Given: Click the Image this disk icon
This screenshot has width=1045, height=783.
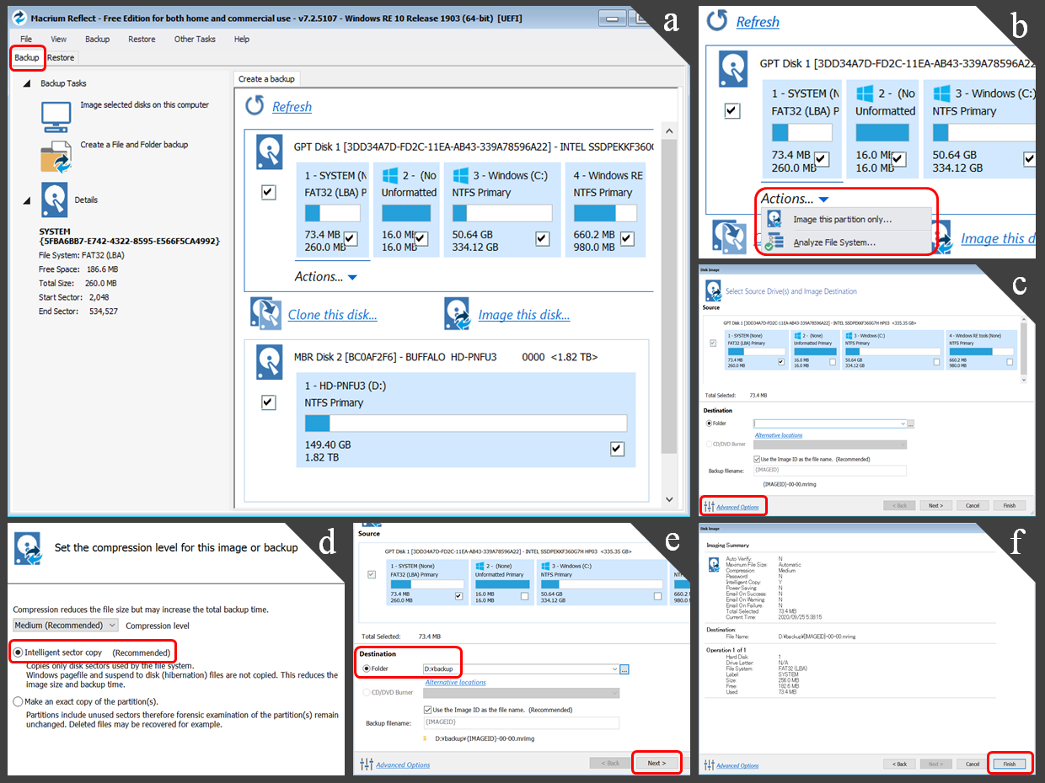Looking at the screenshot, I should pyautogui.click(x=456, y=313).
